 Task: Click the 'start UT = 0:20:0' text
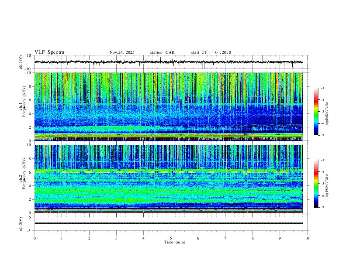coord(211,52)
